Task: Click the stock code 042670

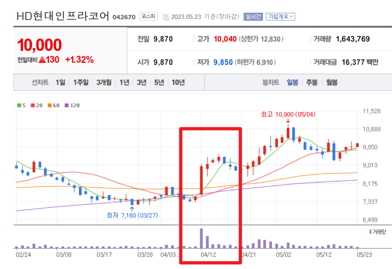Action: [x=124, y=17]
